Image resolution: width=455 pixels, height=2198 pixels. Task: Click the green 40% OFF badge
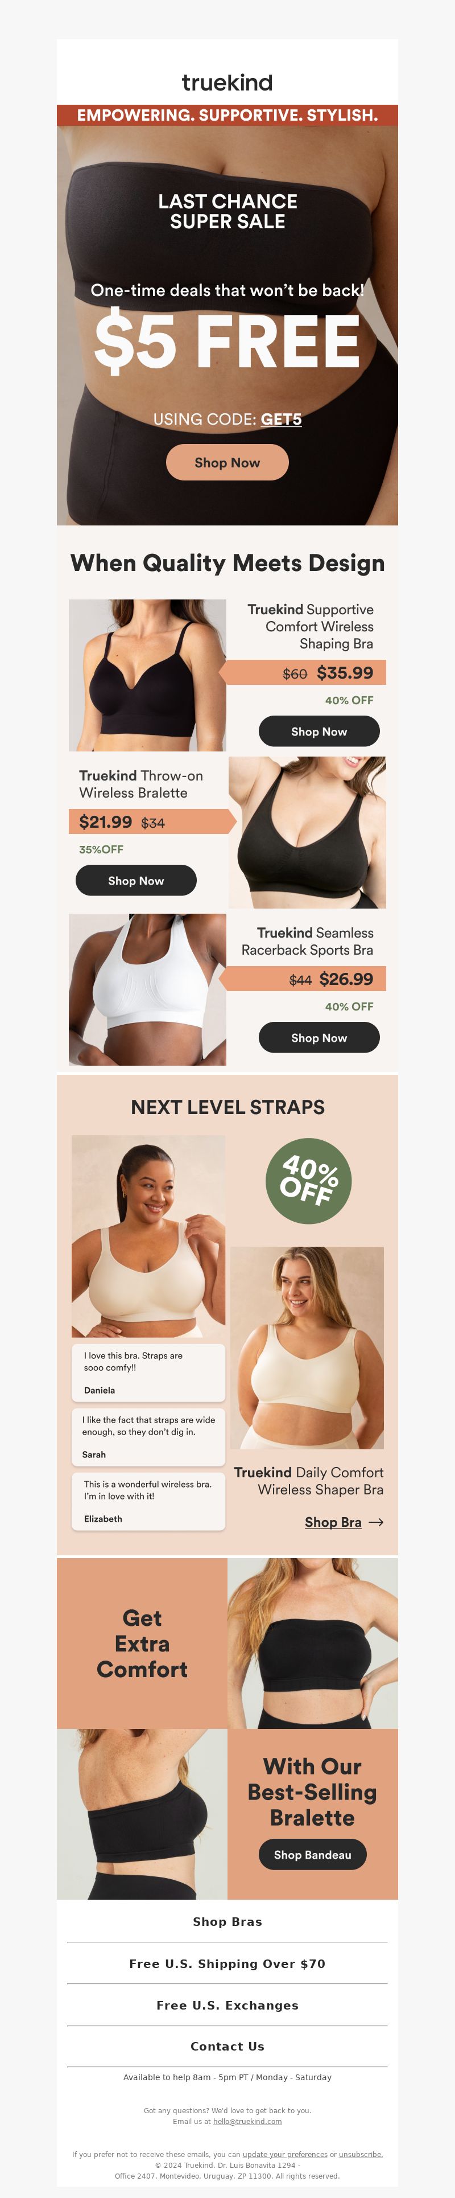coord(308,1181)
